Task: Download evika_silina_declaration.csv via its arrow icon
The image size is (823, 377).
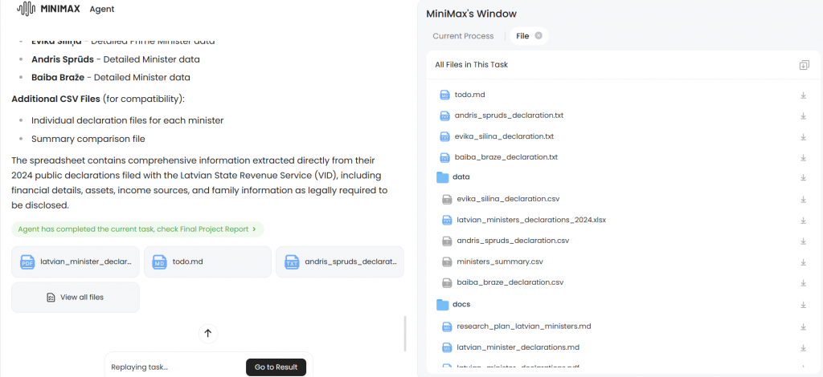Action: coord(803,200)
